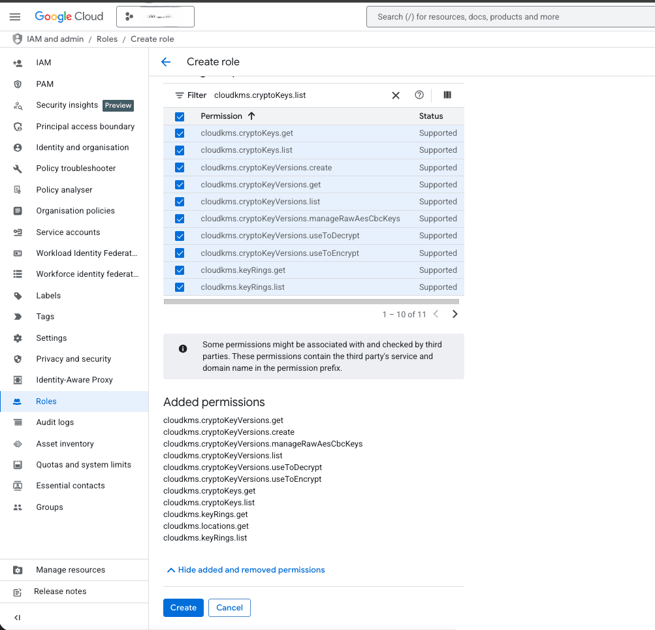
Task: Open the Roles breadcrumb link
Action: click(x=107, y=39)
